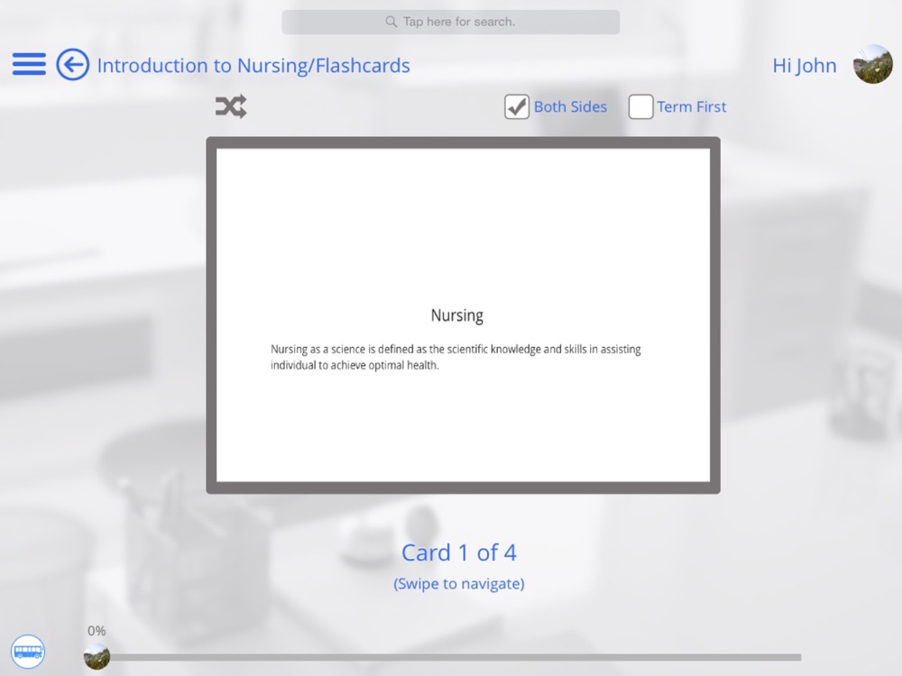Click the Card 1 of 4 text
The width and height of the screenshot is (902, 676).
point(458,553)
